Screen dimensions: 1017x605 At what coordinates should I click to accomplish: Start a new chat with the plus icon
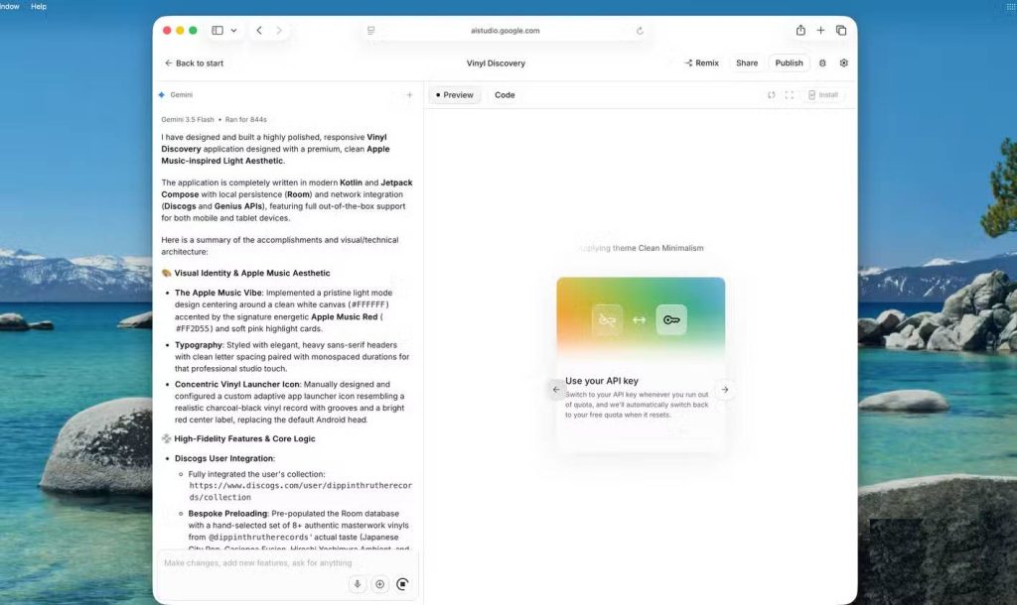[409, 95]
